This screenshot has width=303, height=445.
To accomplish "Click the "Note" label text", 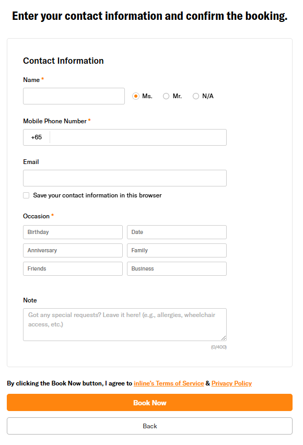I will [30, 300].
